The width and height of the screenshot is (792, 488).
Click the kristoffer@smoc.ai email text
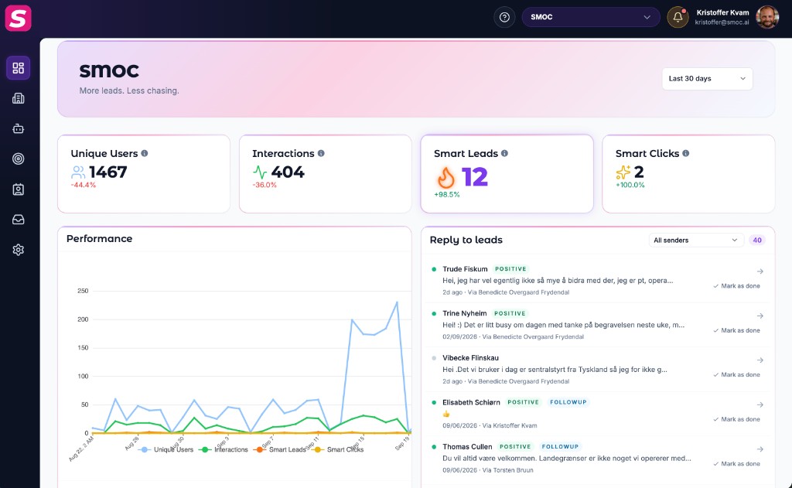tap(722, 22)
